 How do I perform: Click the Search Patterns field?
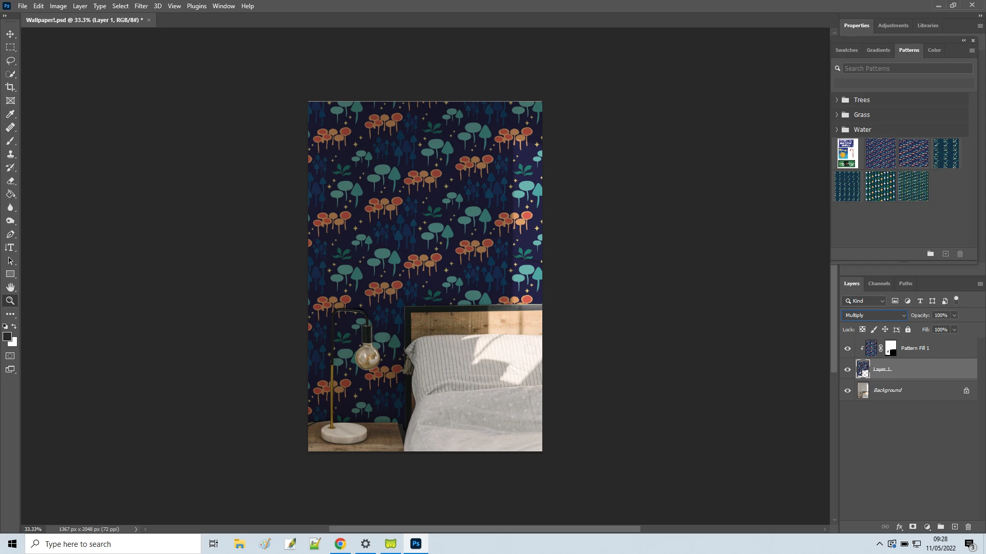[906, 68]
